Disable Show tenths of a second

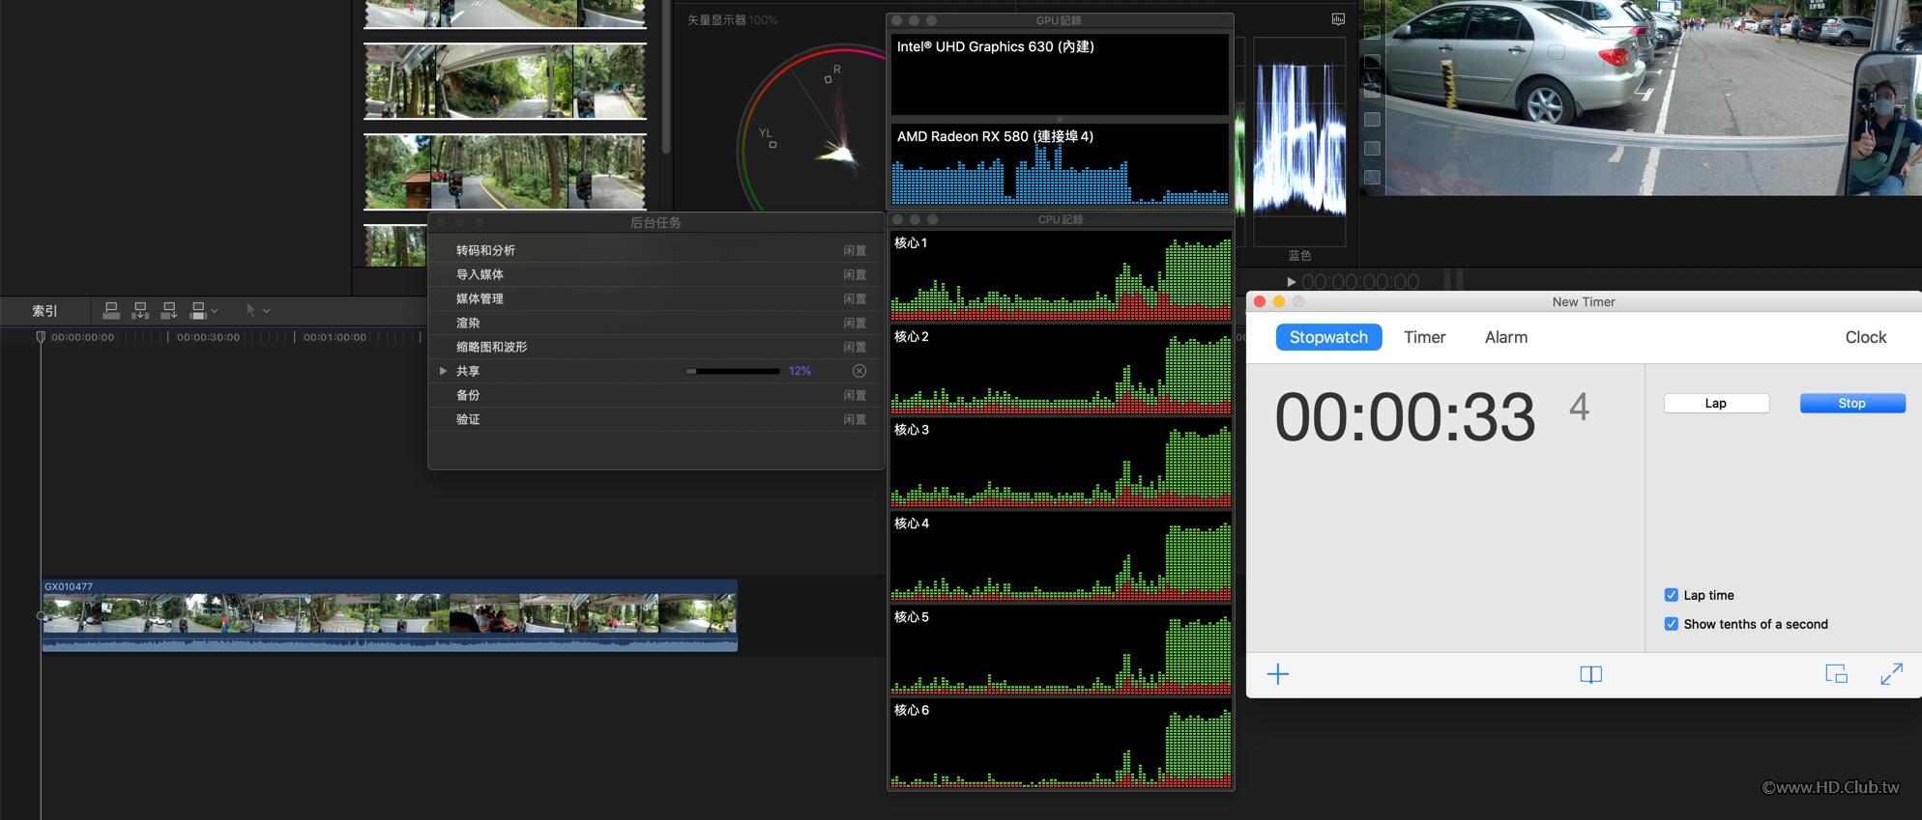pyautogui.click(x=1671, y=624)
